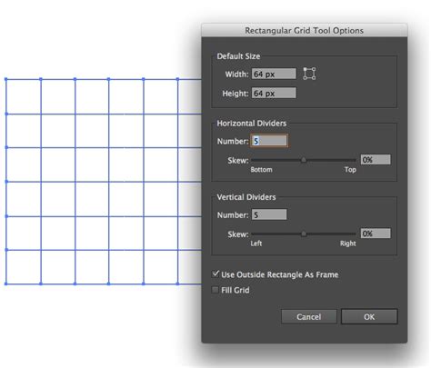Click horizontal skew track near Bottom label
Screen dimensions: 431x368
261,160
